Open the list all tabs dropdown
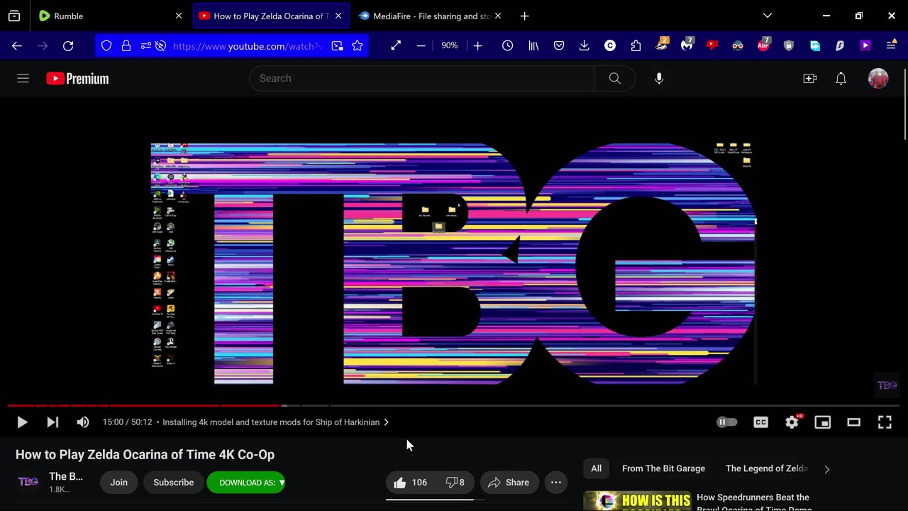 (x=768, y=16)
